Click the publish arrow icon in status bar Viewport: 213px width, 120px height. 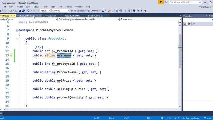[x=167, y=118]
